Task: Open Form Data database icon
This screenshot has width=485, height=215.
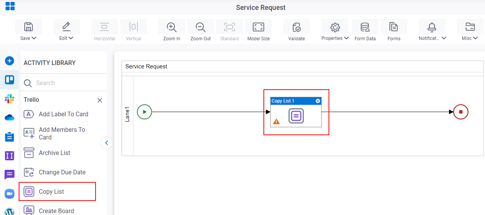Action: tap(365, 27)
